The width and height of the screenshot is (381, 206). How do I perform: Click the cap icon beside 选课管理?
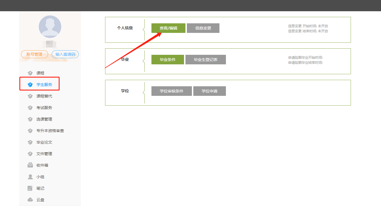tap(30, 119)
